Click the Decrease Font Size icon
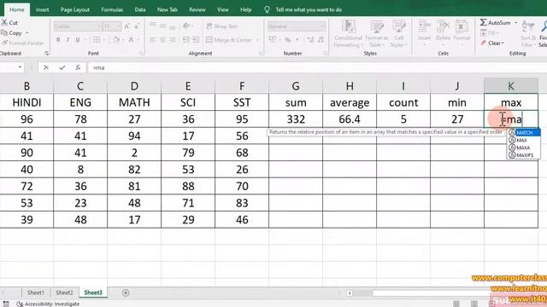The width and height of the screenshot is (547, 307). tap(137, 26)
